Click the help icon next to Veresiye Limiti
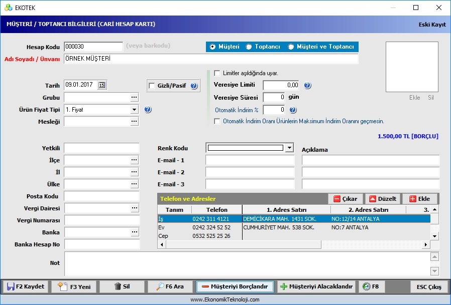The image size is (451, 305). click(x=307, y=85)
